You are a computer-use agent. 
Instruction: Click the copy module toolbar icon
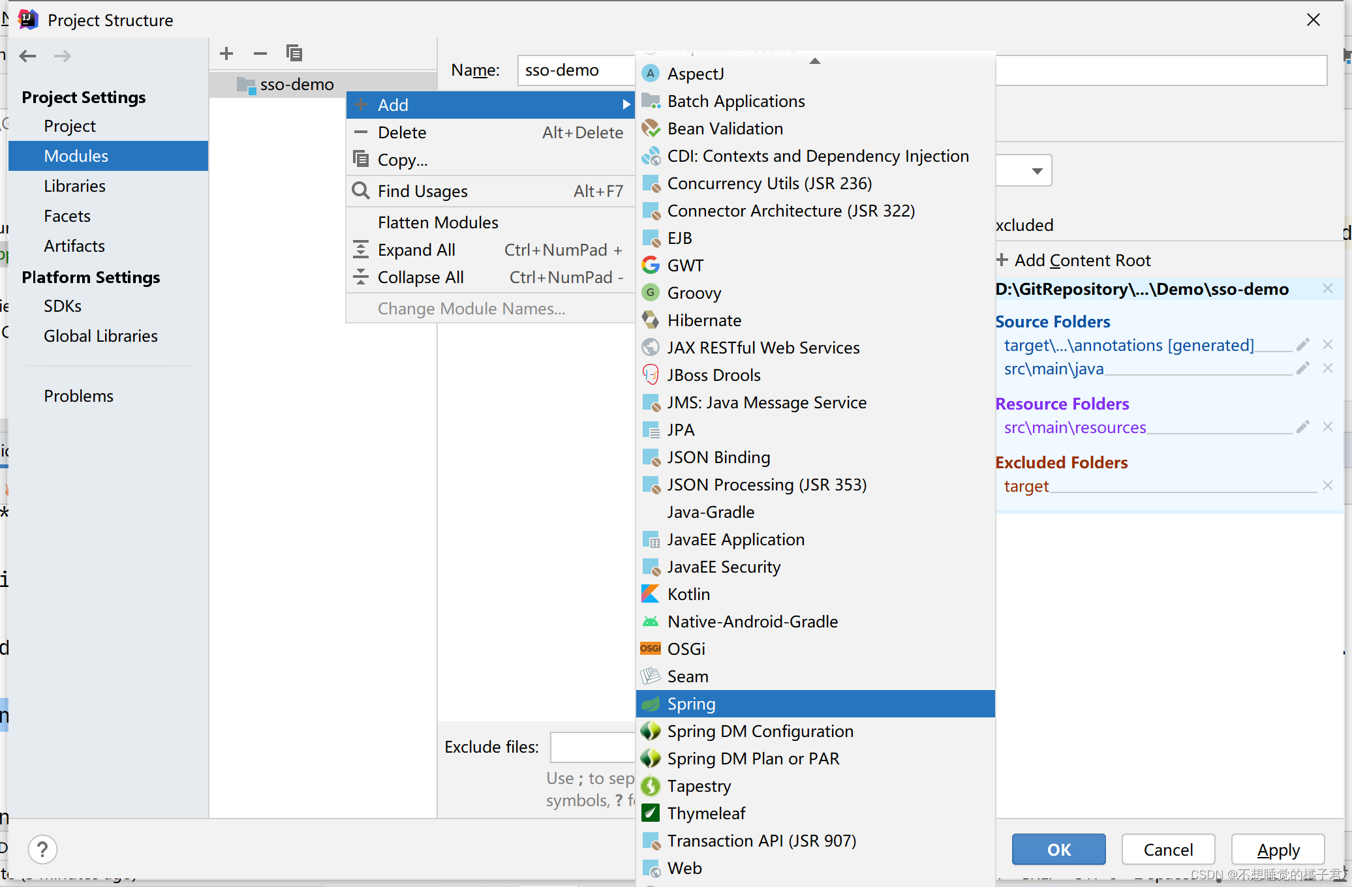(x=294, y=53)
